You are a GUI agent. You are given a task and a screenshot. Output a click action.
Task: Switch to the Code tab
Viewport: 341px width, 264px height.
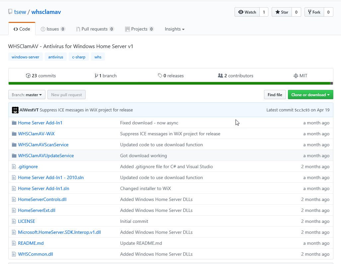(22, 29)
